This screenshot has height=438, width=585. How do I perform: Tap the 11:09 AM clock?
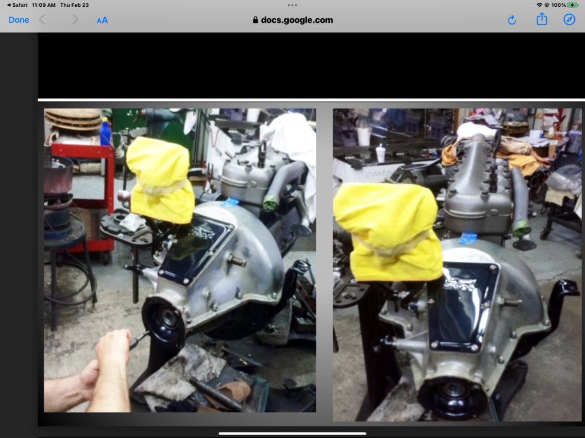click(x=43, y=5)
